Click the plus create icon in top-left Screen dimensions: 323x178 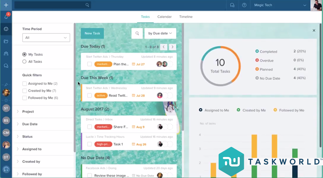(x=6, y=5)
